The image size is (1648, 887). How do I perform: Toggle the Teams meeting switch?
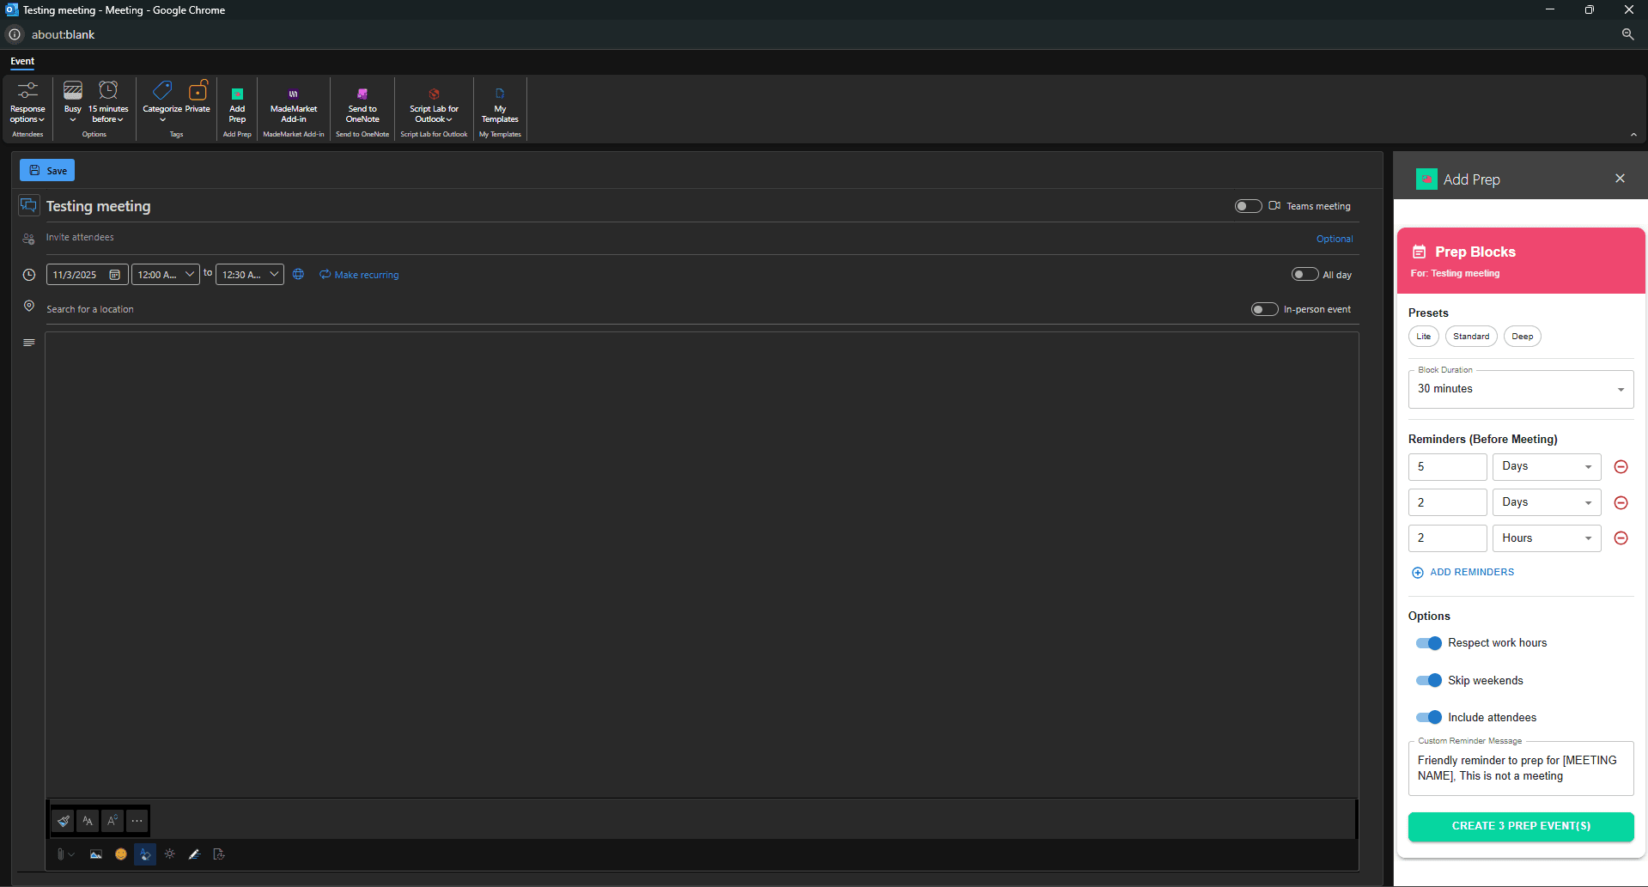[1248, 206]
